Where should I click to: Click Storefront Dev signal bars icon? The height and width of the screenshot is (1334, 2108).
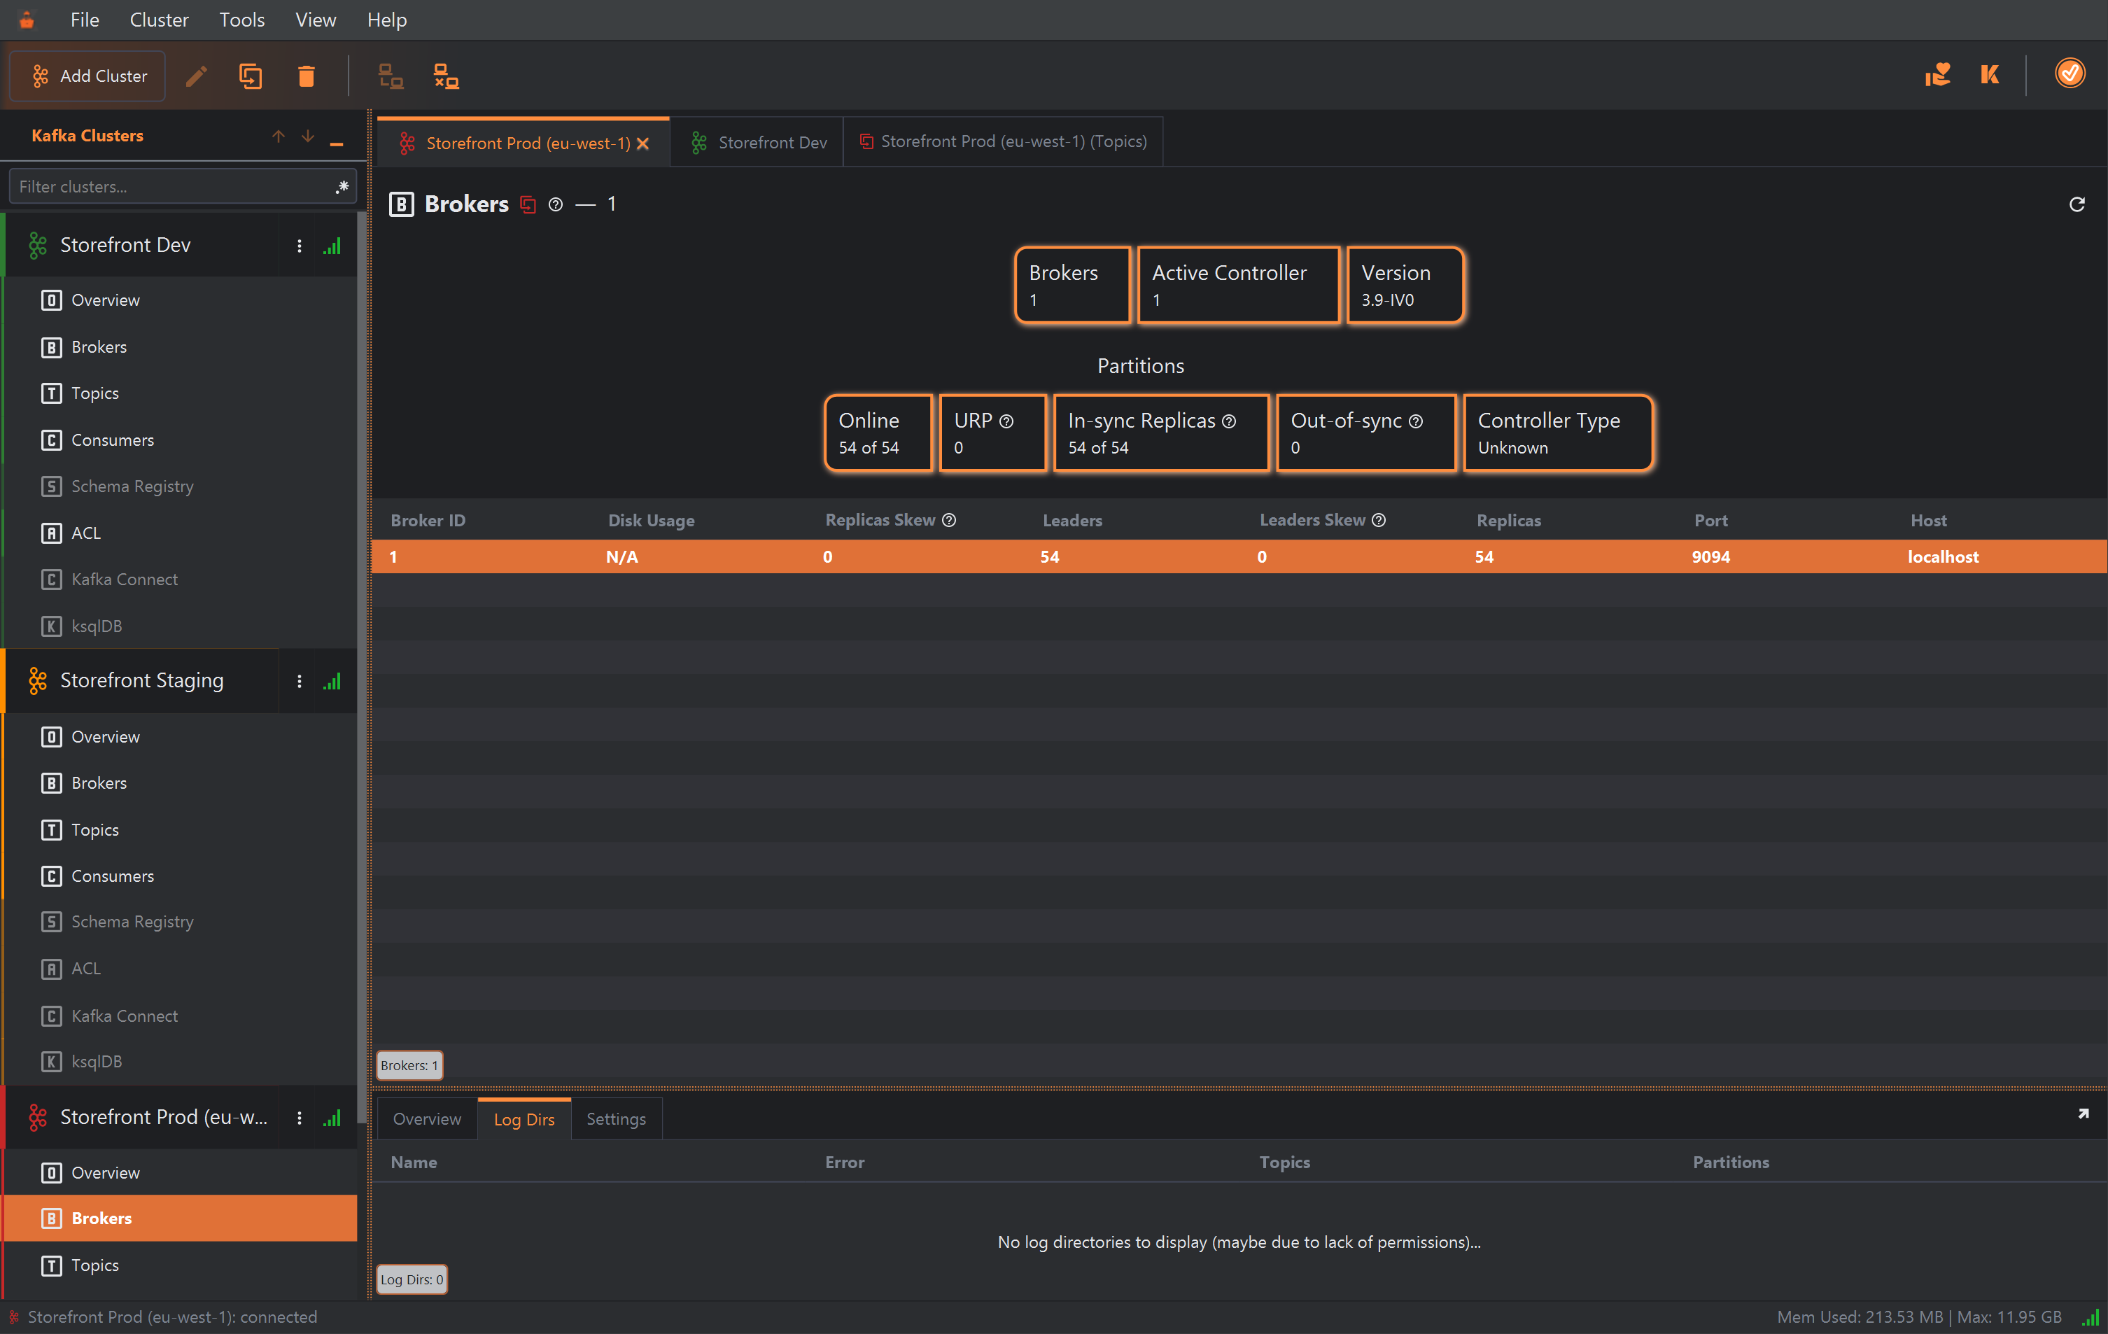pyautogui.click(x=332, y=246)
